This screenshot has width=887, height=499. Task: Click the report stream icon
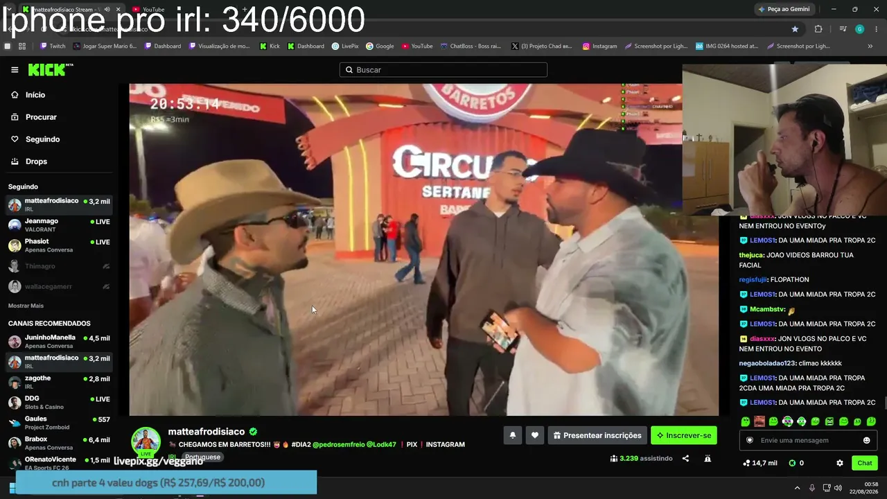[708, 458]
